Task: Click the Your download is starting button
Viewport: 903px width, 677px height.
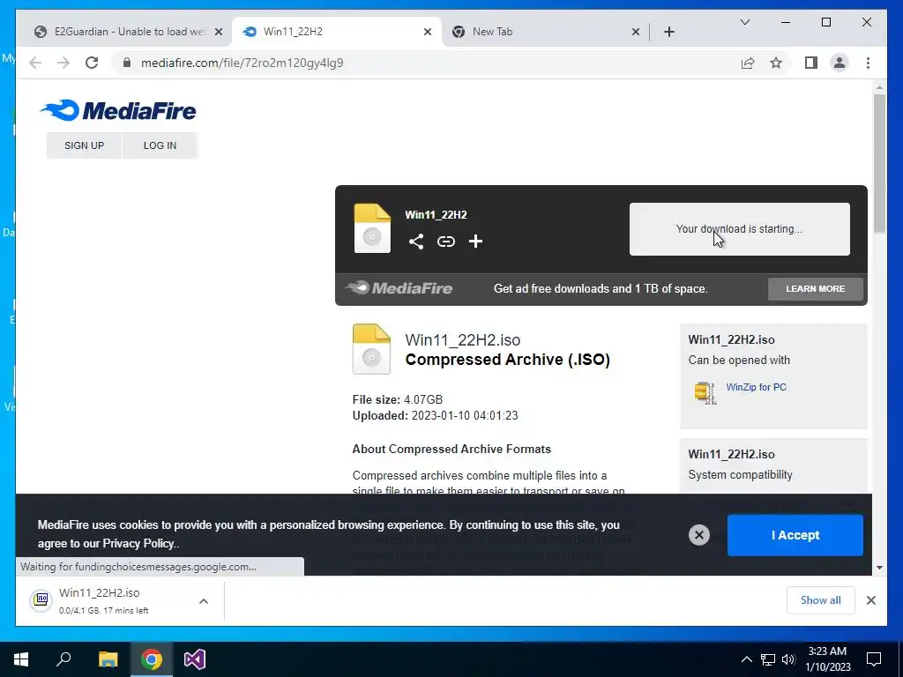Action: tap(740, 228)
